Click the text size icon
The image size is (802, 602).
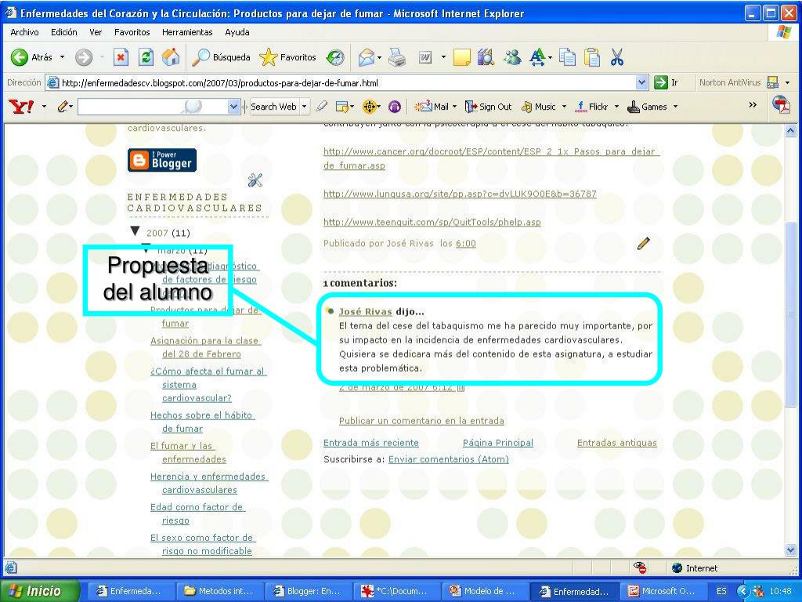point(537,57)
